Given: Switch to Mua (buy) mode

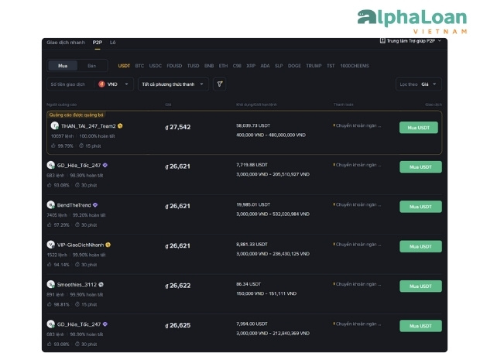Looking at the screenshot, I should point(63,66).
